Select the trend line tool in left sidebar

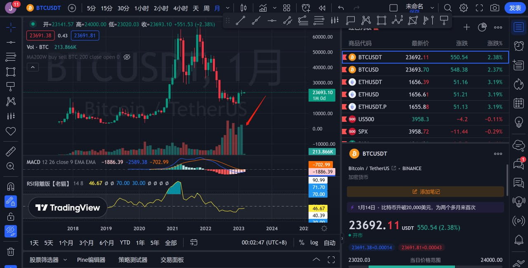11,42
